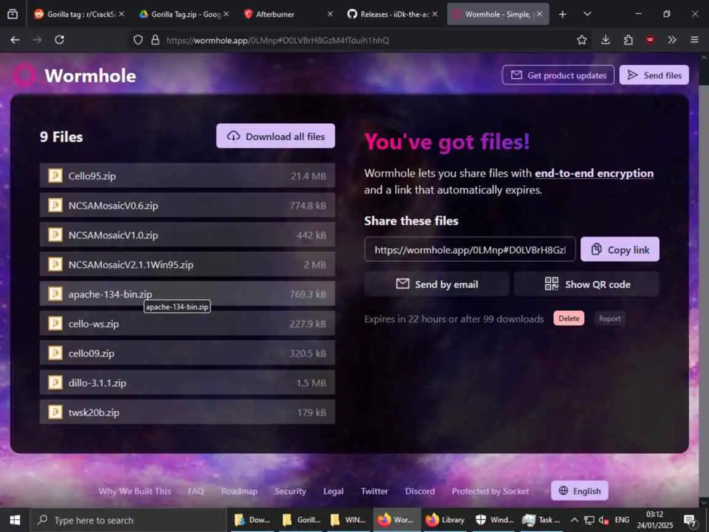This screenshot has width=709, height=532.
Task: Open Firefox hamburger menu
Action: [x=694, y=40]
